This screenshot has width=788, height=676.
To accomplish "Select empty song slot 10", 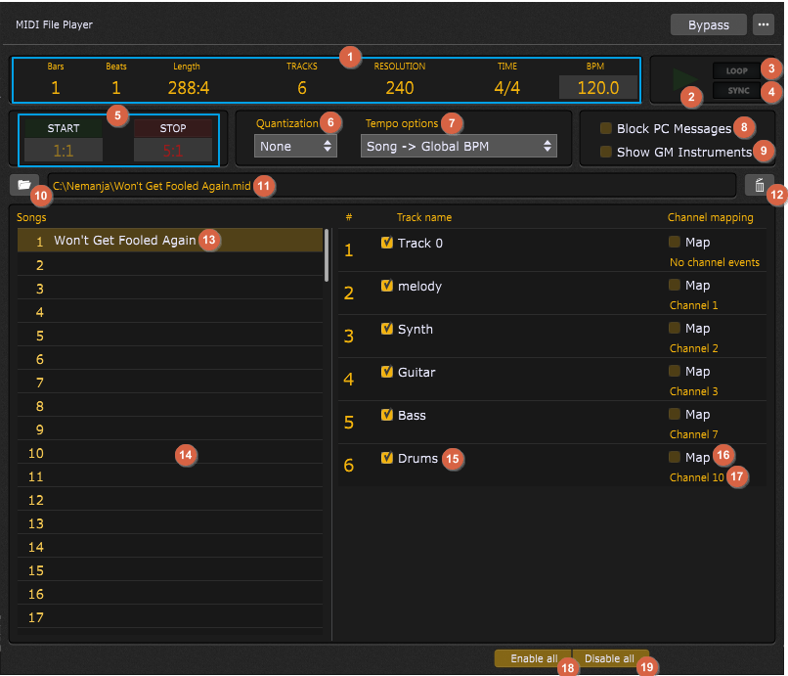I will click(170, 453).
